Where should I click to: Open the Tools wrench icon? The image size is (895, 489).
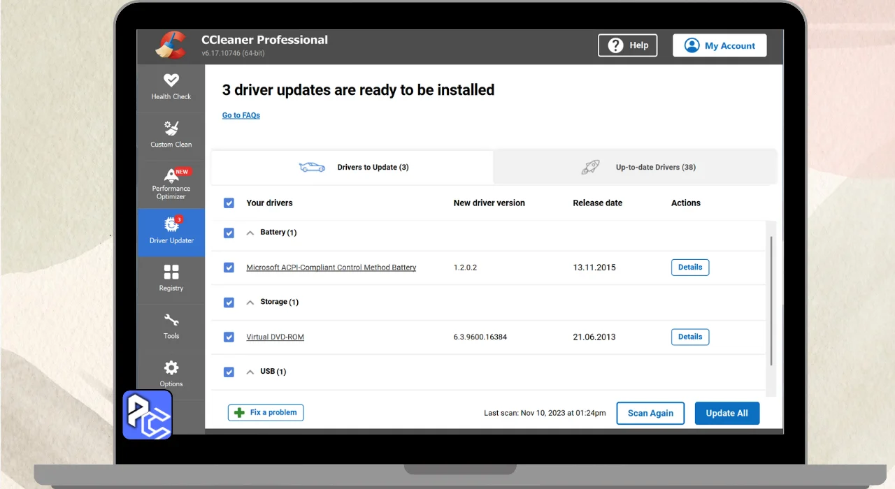171,321
